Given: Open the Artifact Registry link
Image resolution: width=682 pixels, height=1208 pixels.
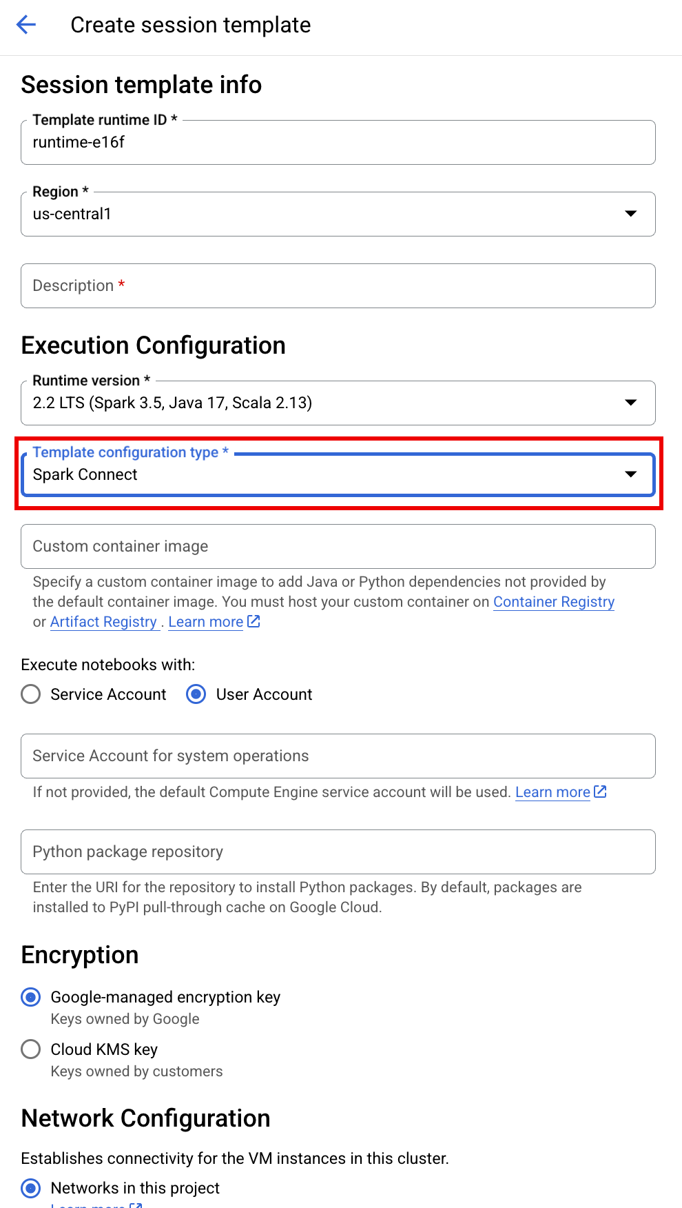Looking at the screenshot, I should click(x=103, y=622).
